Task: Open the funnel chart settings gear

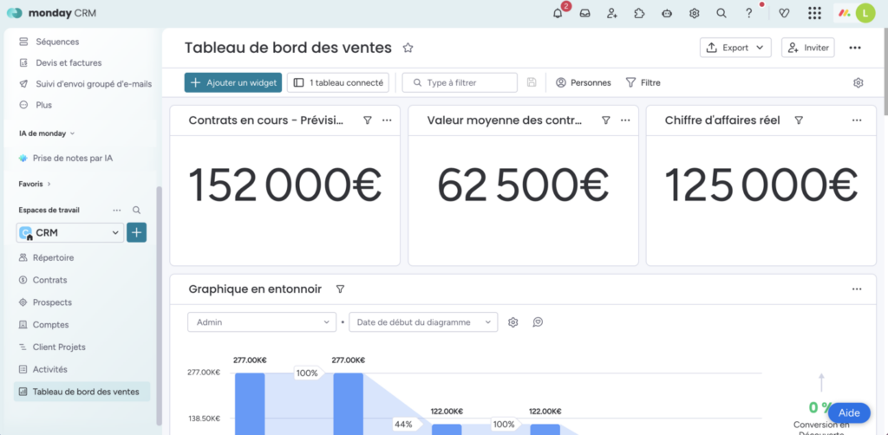Action: (x=513, y=322)
